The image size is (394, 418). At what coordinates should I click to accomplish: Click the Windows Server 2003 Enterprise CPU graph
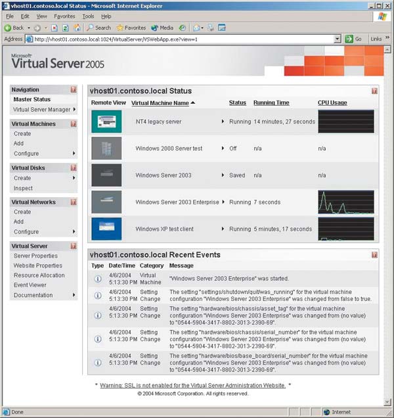pyautogui.click(x=346, y=202)
